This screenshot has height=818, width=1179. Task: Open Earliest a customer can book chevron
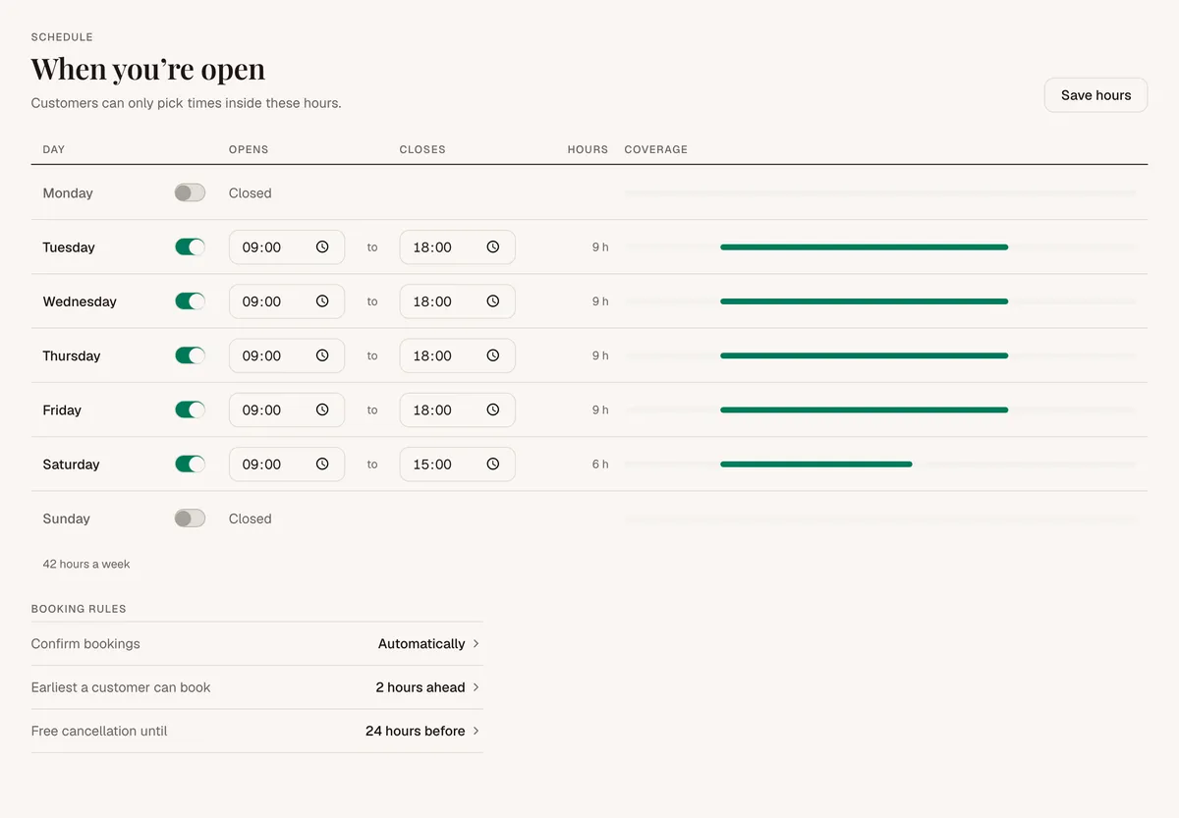pyautogui.click(x=477, y=687)
